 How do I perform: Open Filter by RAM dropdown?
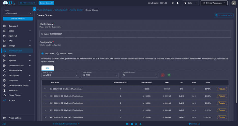(x=100, y=75)
